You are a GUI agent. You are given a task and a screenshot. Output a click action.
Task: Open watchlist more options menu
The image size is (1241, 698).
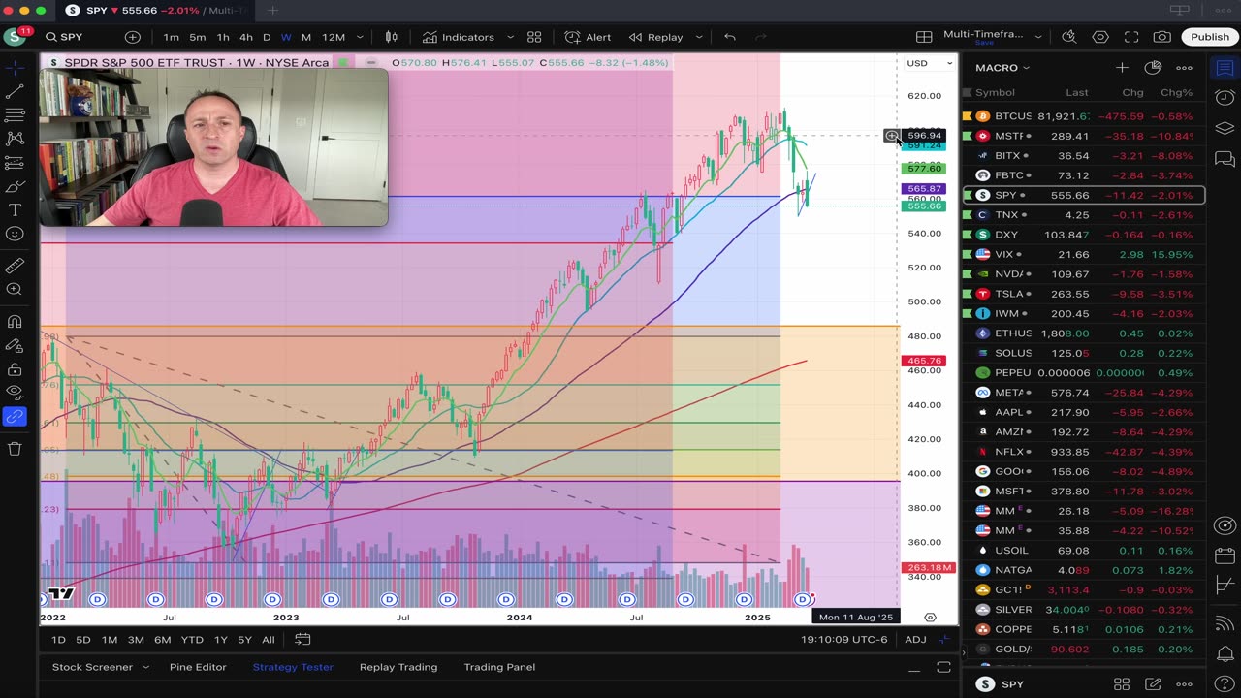(1184, 68)
